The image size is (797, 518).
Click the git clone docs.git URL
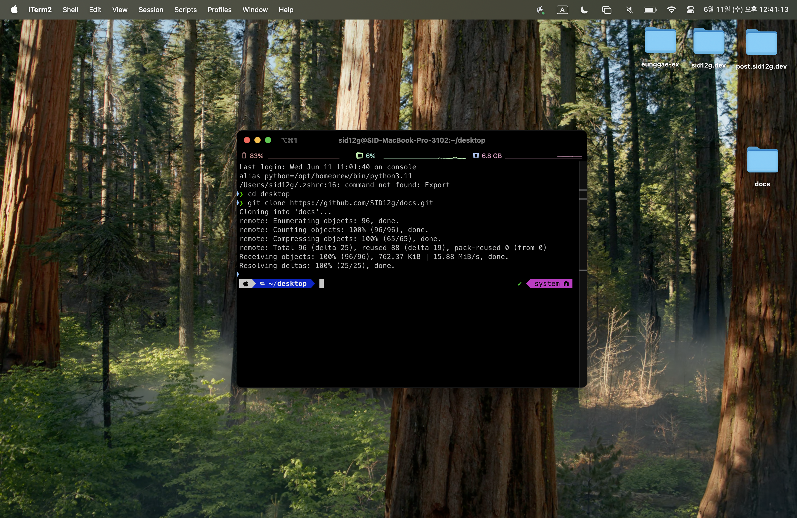pyautogui.click(x=361, y=203)
